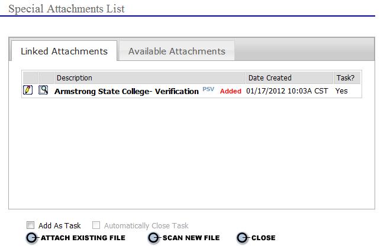Toggle the Automatically Close Task checkbox

click(x=96, y=225)
